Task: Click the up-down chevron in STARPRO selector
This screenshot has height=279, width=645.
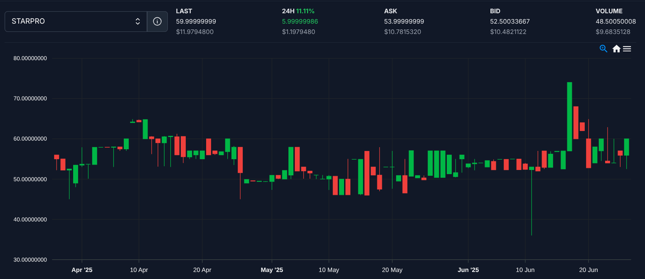Action: 138,22
